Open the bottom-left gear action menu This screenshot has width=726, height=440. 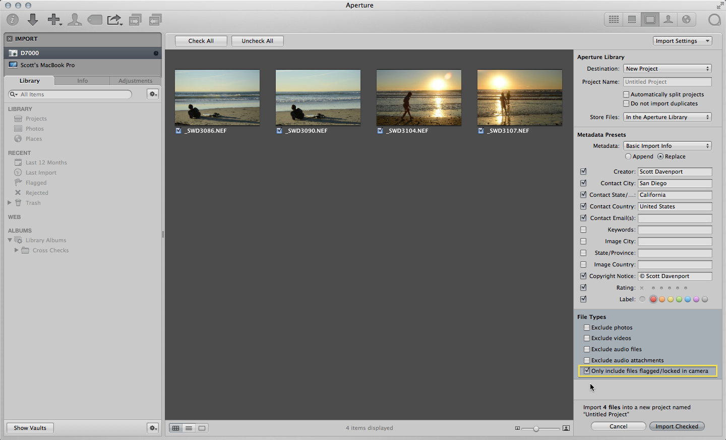coord(153,428)
